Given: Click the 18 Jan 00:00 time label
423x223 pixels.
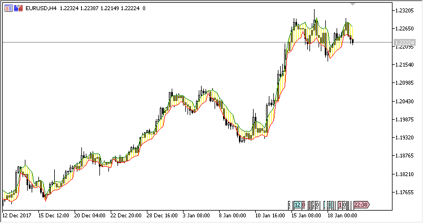Looking at the screenshot, I should click(x=342, y=216).
